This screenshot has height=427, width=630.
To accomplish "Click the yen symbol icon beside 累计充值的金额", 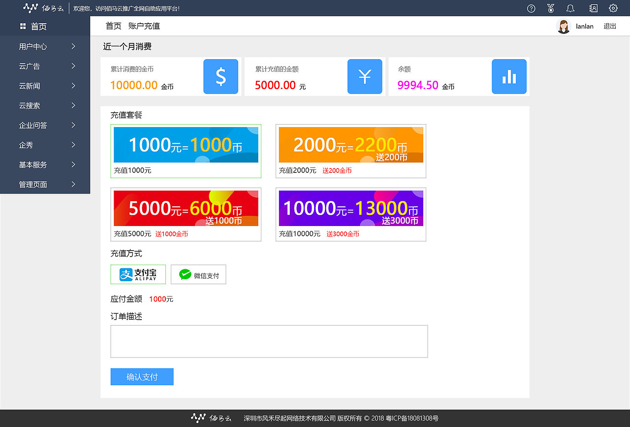I will pos(365,76).
